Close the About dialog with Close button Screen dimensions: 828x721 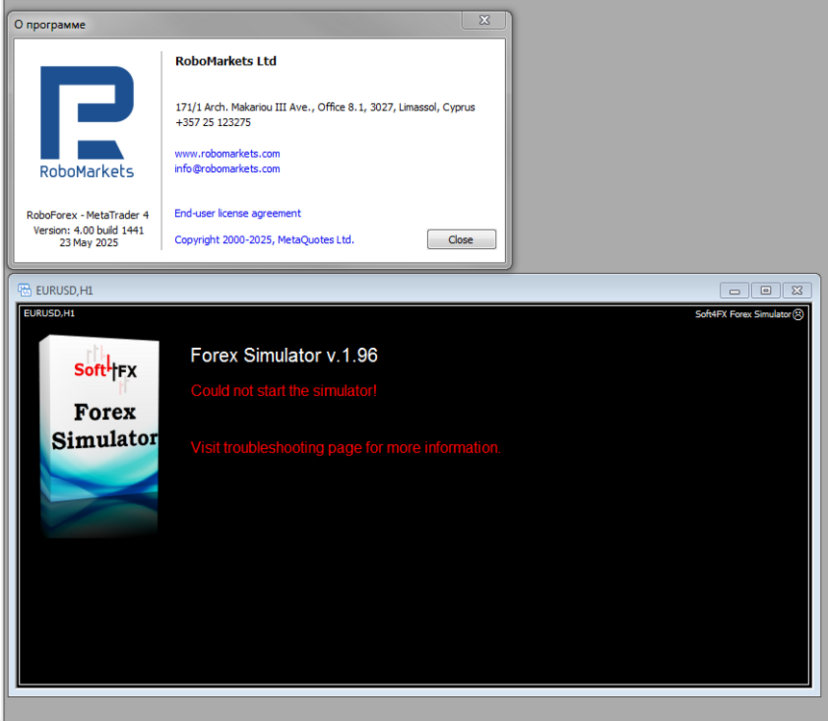pos(461,239)
